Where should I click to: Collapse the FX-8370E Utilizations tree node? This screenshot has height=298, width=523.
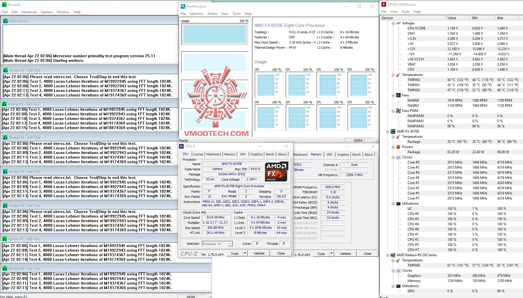[393, 204]
